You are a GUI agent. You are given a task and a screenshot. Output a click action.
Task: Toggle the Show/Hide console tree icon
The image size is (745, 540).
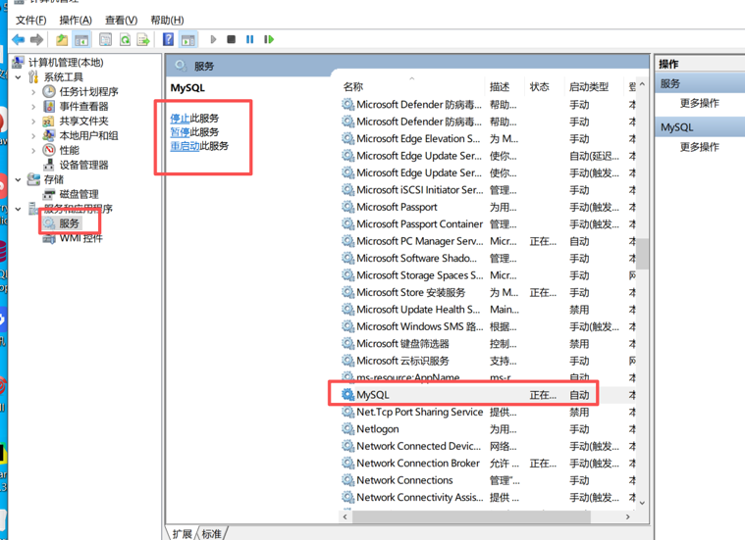[x=81, y=40]
